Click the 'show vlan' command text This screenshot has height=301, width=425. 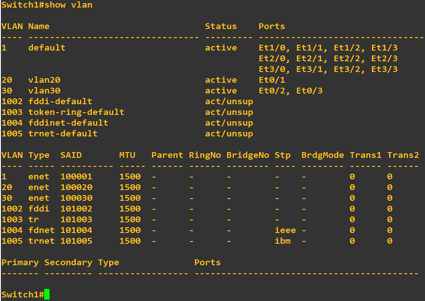point(68,5)
